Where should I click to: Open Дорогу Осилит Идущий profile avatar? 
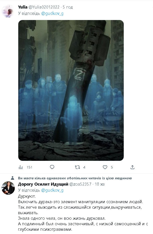8,188
